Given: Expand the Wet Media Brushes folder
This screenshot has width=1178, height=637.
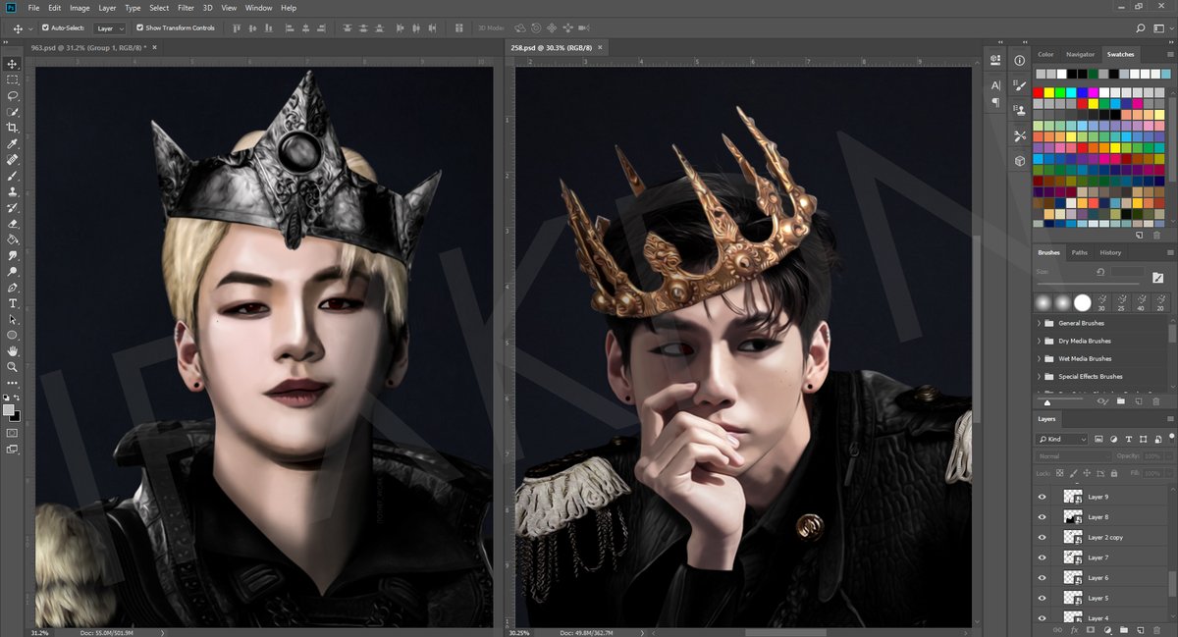Looking at the screenshot, I should pos(1040,358).
